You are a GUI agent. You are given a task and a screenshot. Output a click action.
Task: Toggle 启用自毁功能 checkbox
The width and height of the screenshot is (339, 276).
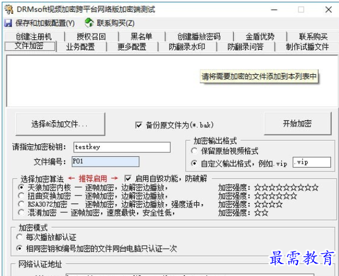[128, 178]
